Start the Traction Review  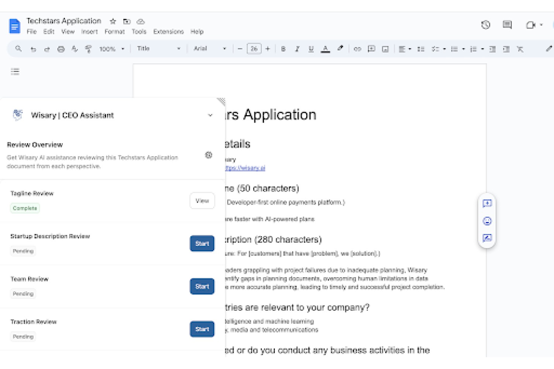(x=202, y=329)
